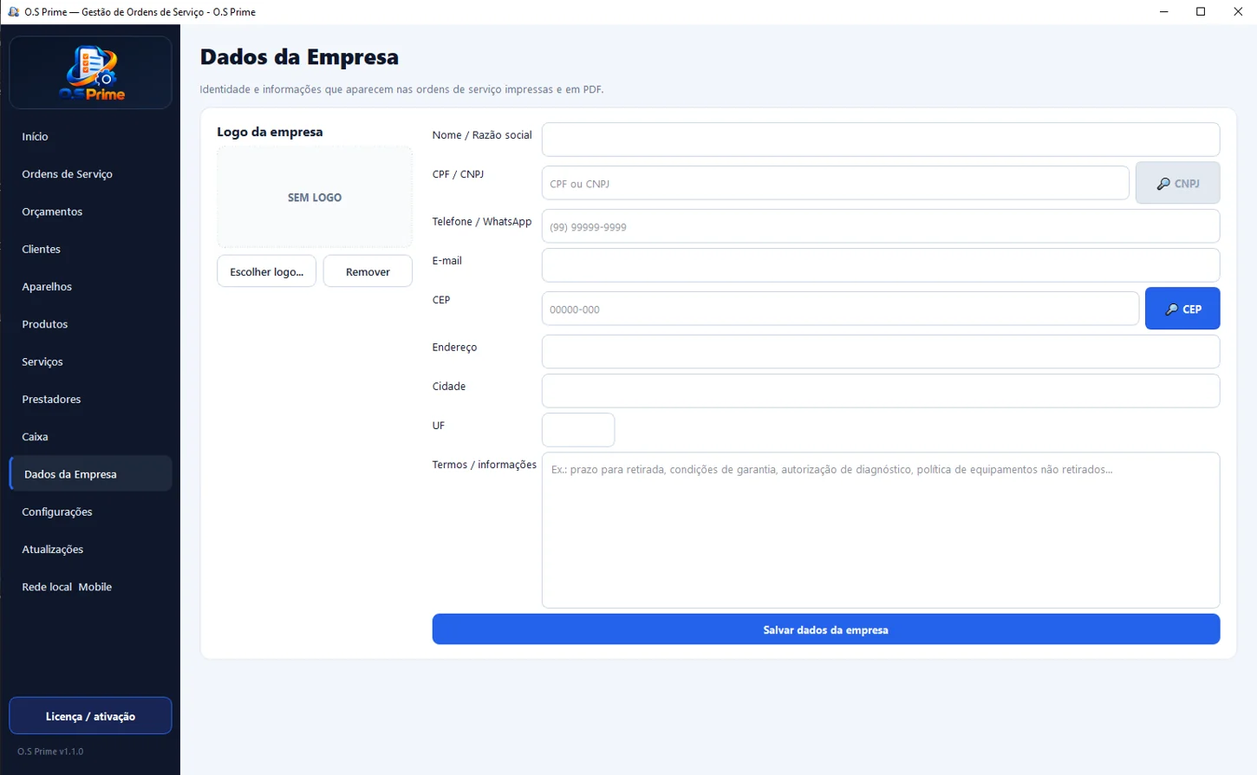Screen dimensions: 1257x775
Task: Focus the Endereço field
Action: coord(881,352)
